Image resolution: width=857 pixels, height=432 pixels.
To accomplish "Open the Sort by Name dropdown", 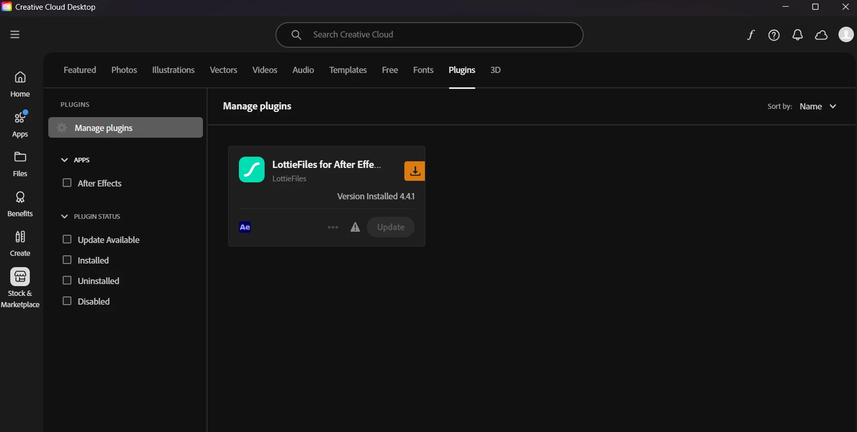I will tap(818, 106).
